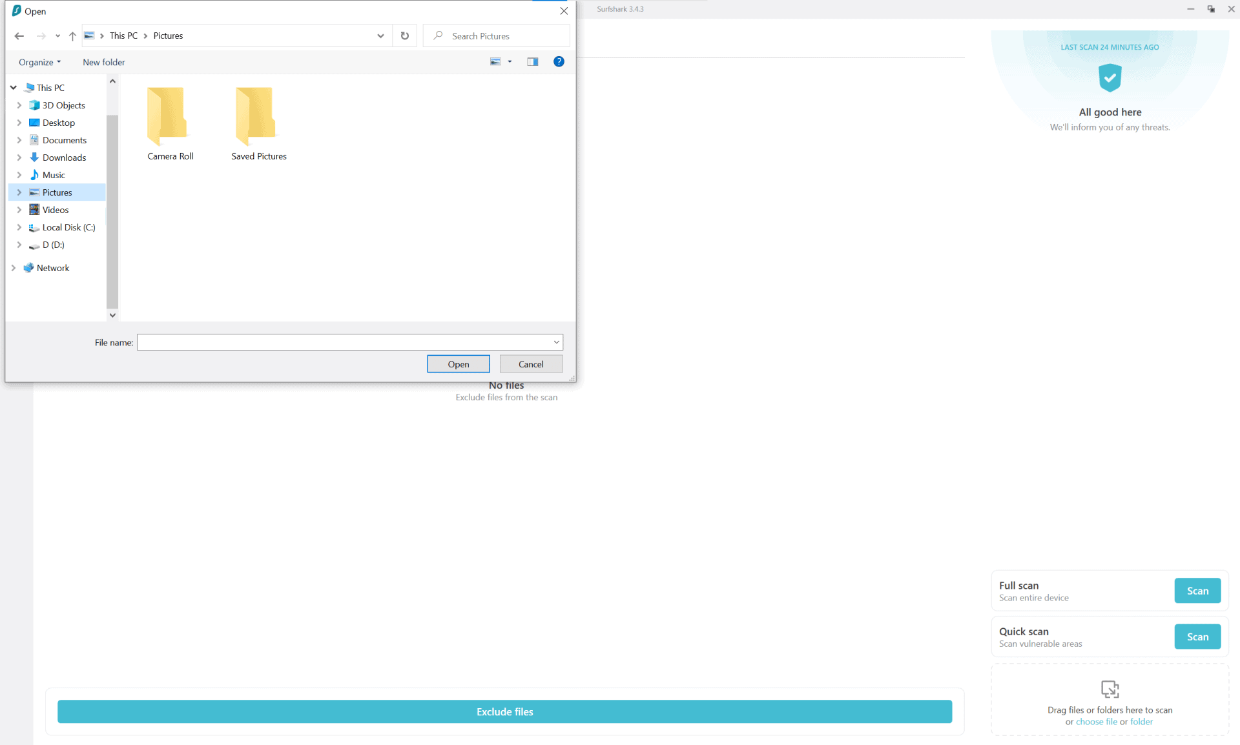
Task: Refresh the Pictures folder view
Action: 404,36
